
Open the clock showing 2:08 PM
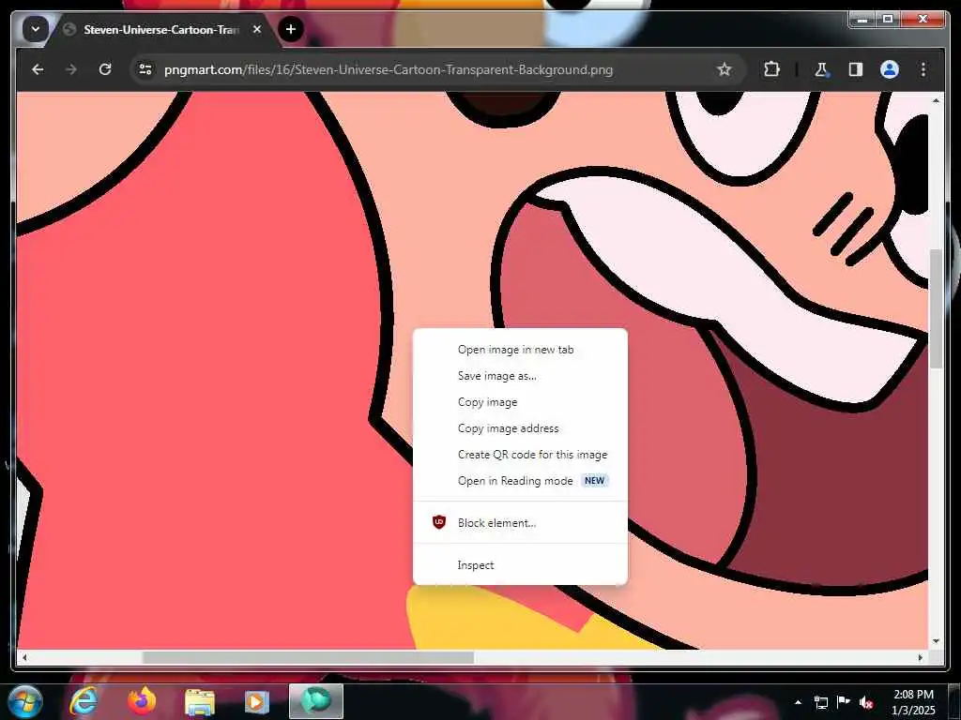tap(913, 702)
